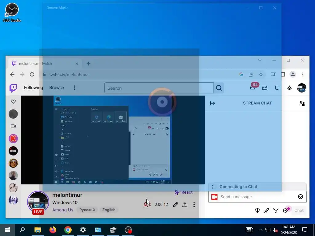Click the sidebar camera icon
Image resolution: width=315 pixels, height=236 pixels.
point(13,126)
